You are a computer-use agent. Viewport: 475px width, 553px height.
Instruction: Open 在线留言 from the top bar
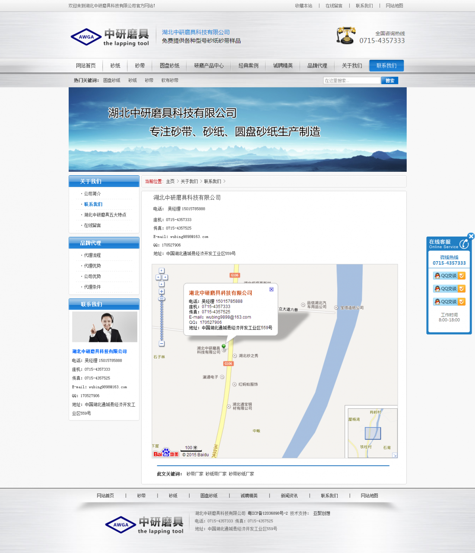334,6
